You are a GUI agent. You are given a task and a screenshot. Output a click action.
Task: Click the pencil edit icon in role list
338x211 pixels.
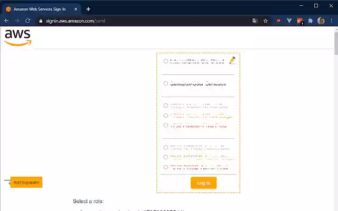point(232,60)
